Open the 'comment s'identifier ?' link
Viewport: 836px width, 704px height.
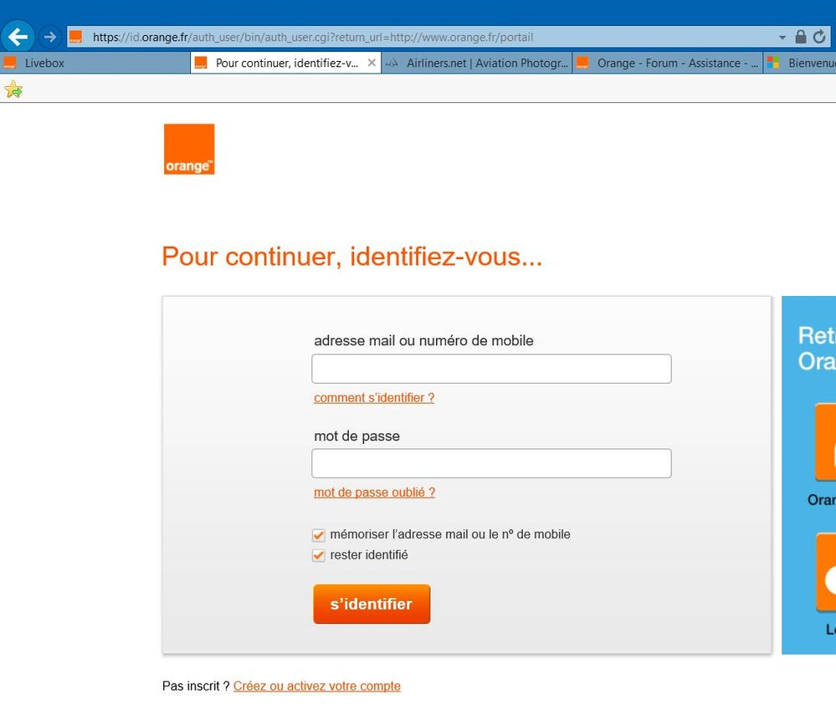(374, 398)
